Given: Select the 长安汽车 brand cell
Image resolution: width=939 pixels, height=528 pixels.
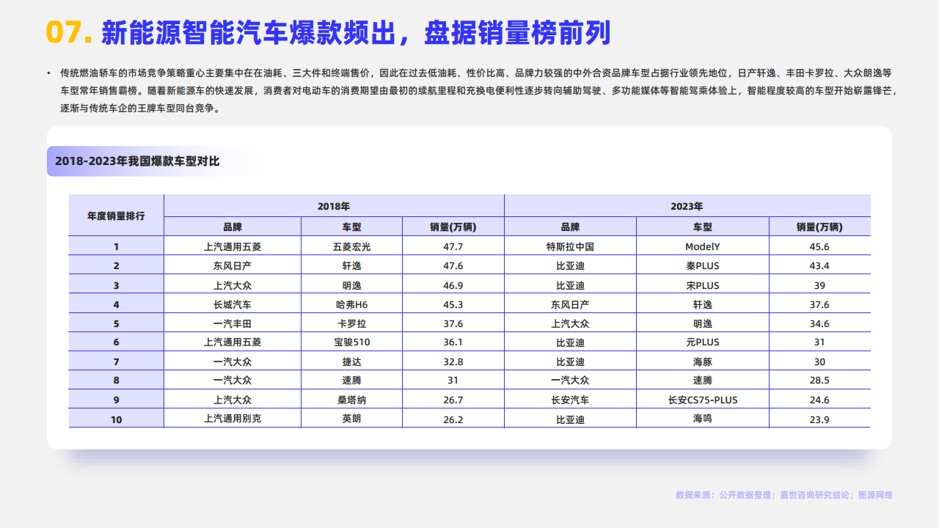Looking at the screenshot, I should click(570, 400).
